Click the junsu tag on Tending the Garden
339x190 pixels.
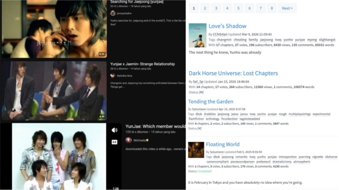(x=244, y=114)
